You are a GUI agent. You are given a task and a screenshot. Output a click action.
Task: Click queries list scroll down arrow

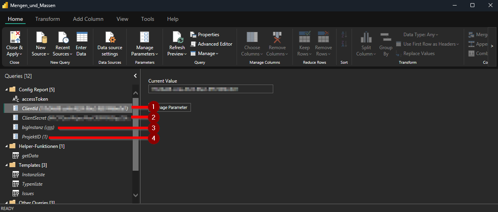tap(135, 195)
